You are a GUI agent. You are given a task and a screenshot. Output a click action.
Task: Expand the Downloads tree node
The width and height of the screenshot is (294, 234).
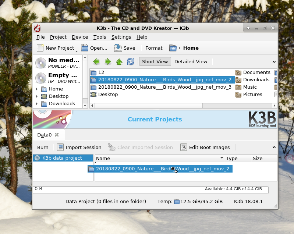pyautogui.click(x=37, y=103)
